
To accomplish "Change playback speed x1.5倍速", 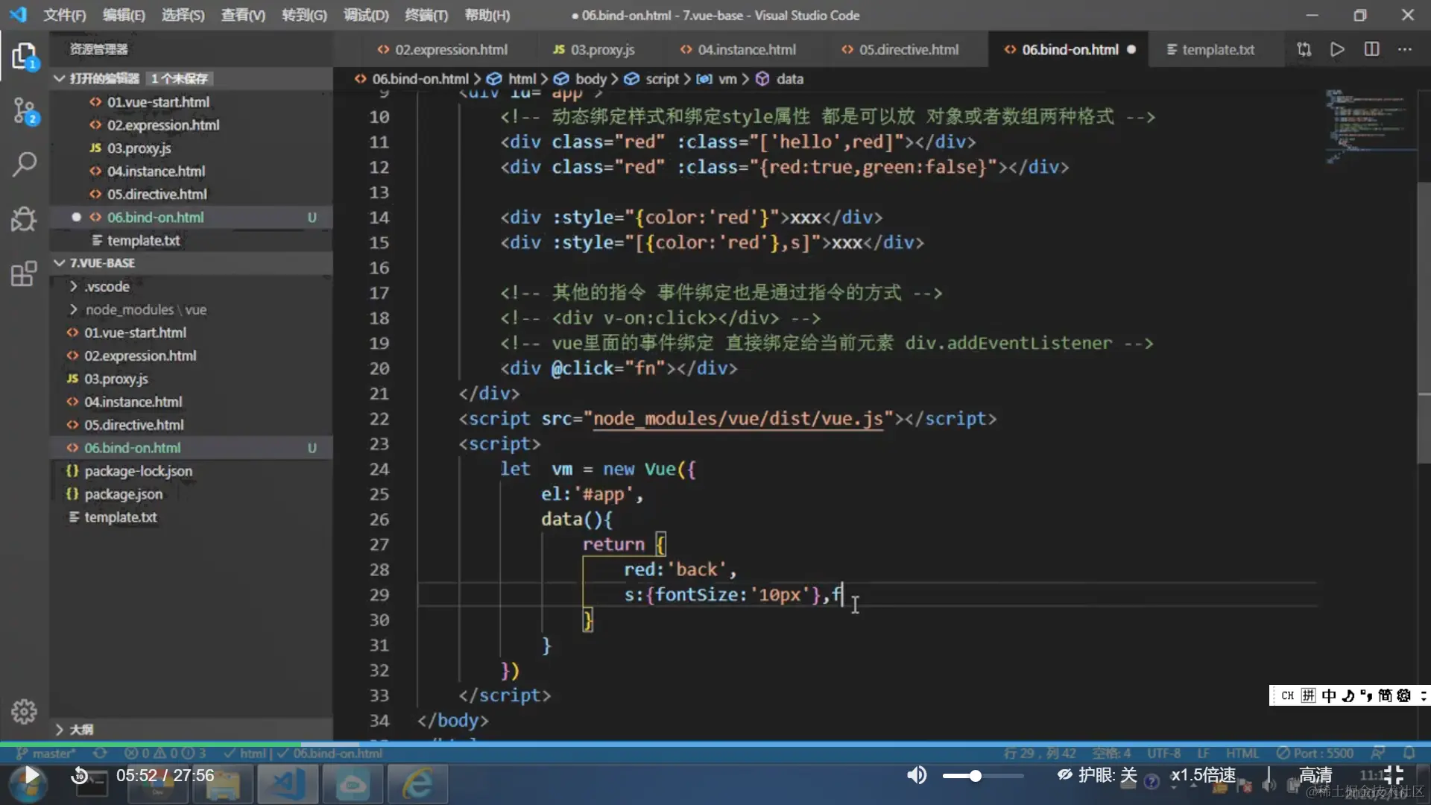I will click(x=1202, y=775).
